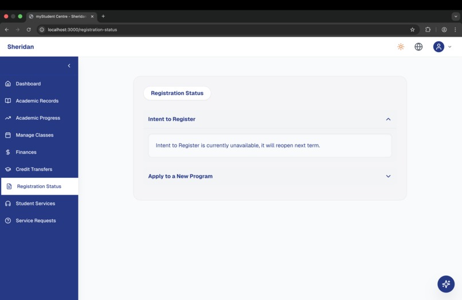462x300 pixels.
Task: Collapse the sidebar with the left chevron
Action: click(x=69, y=66)
